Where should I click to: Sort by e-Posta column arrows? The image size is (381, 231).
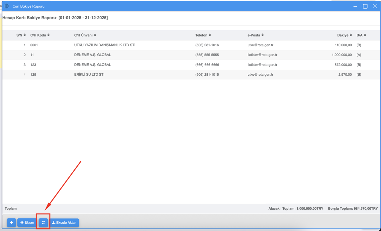tap(262, 35)
